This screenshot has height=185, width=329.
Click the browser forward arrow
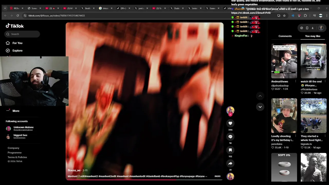11,16
